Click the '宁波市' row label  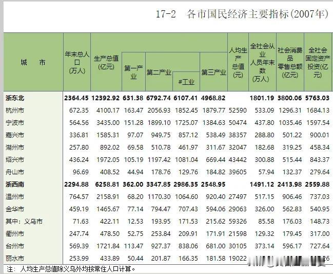point(15,123)
